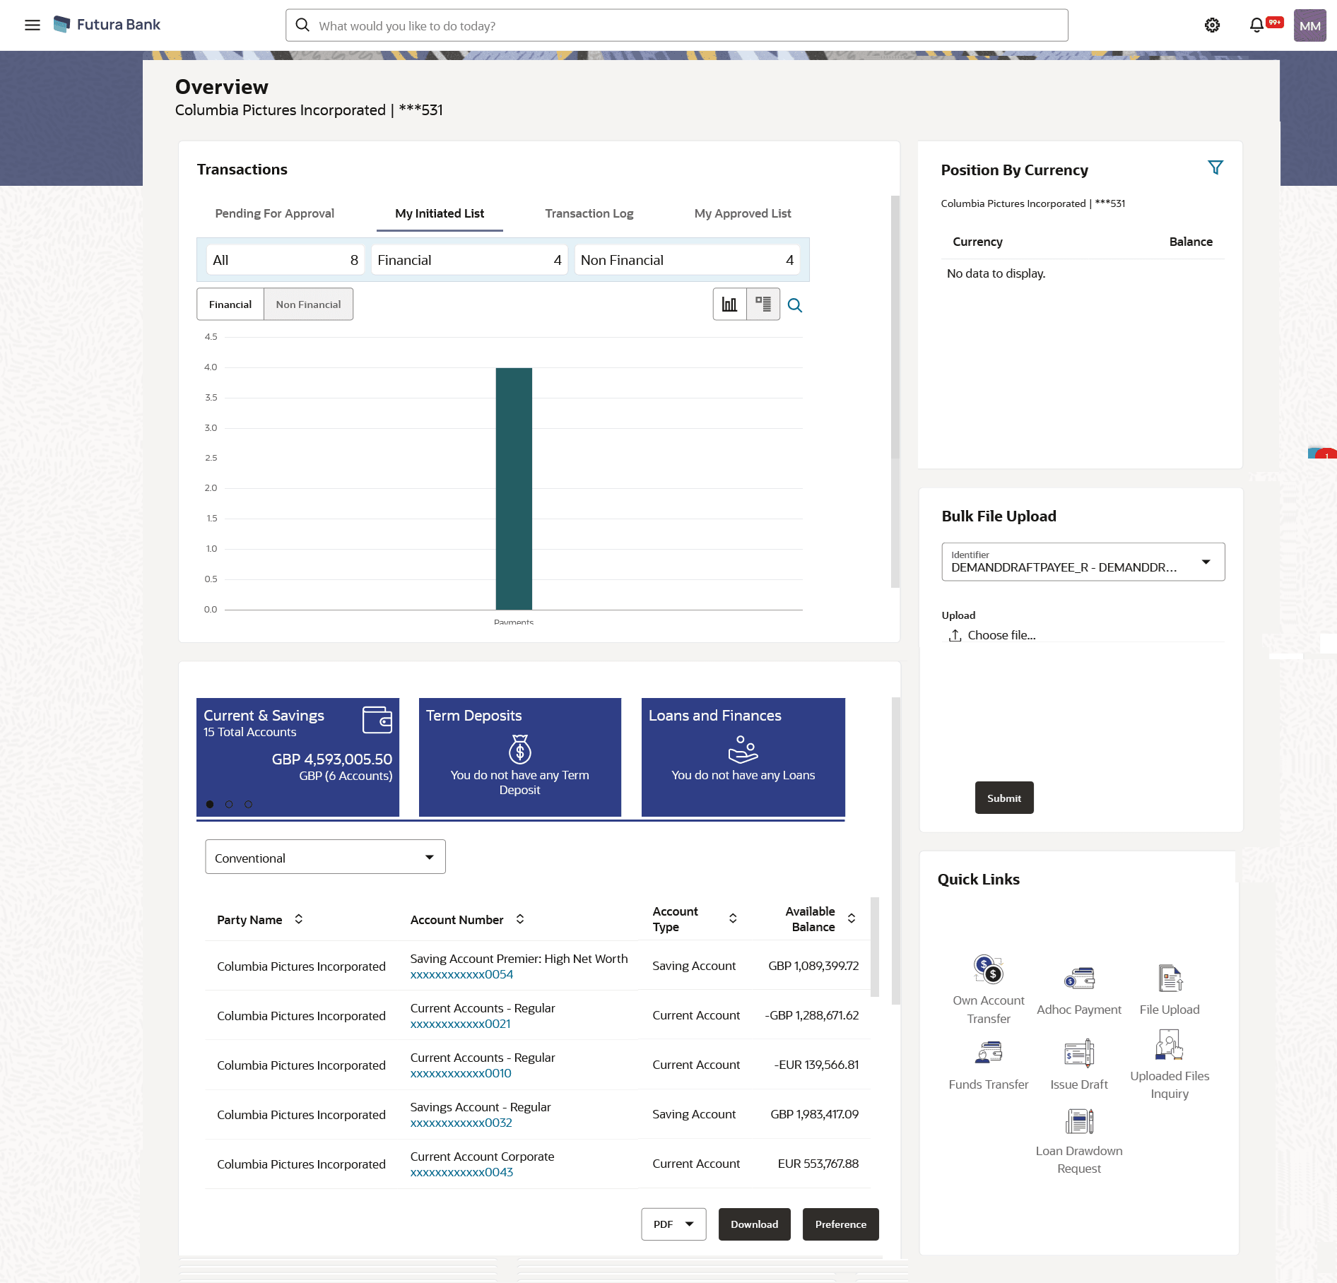Open the hamburger navigation menu
Image resolution: width=1337 pixels, height=1283 pixels.
coord(33,25)
